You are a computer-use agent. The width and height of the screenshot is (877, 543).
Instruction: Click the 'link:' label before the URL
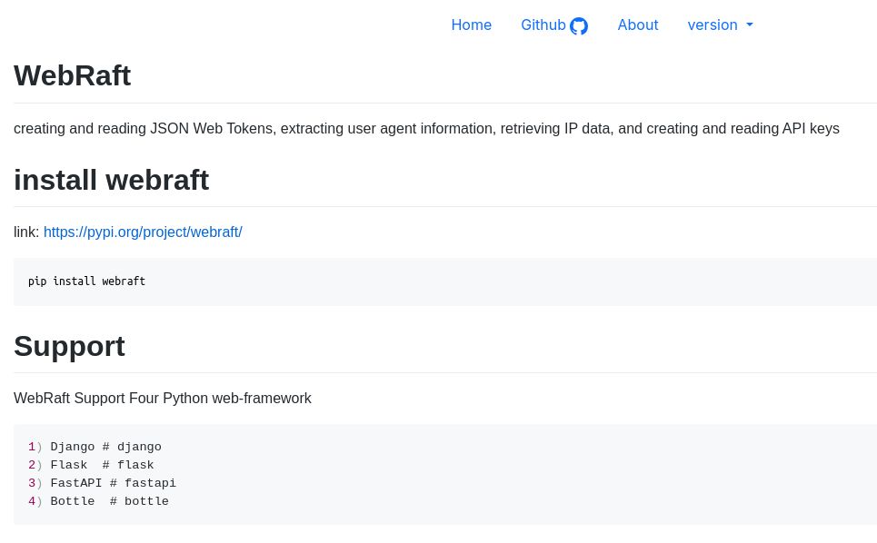point(26,232)
